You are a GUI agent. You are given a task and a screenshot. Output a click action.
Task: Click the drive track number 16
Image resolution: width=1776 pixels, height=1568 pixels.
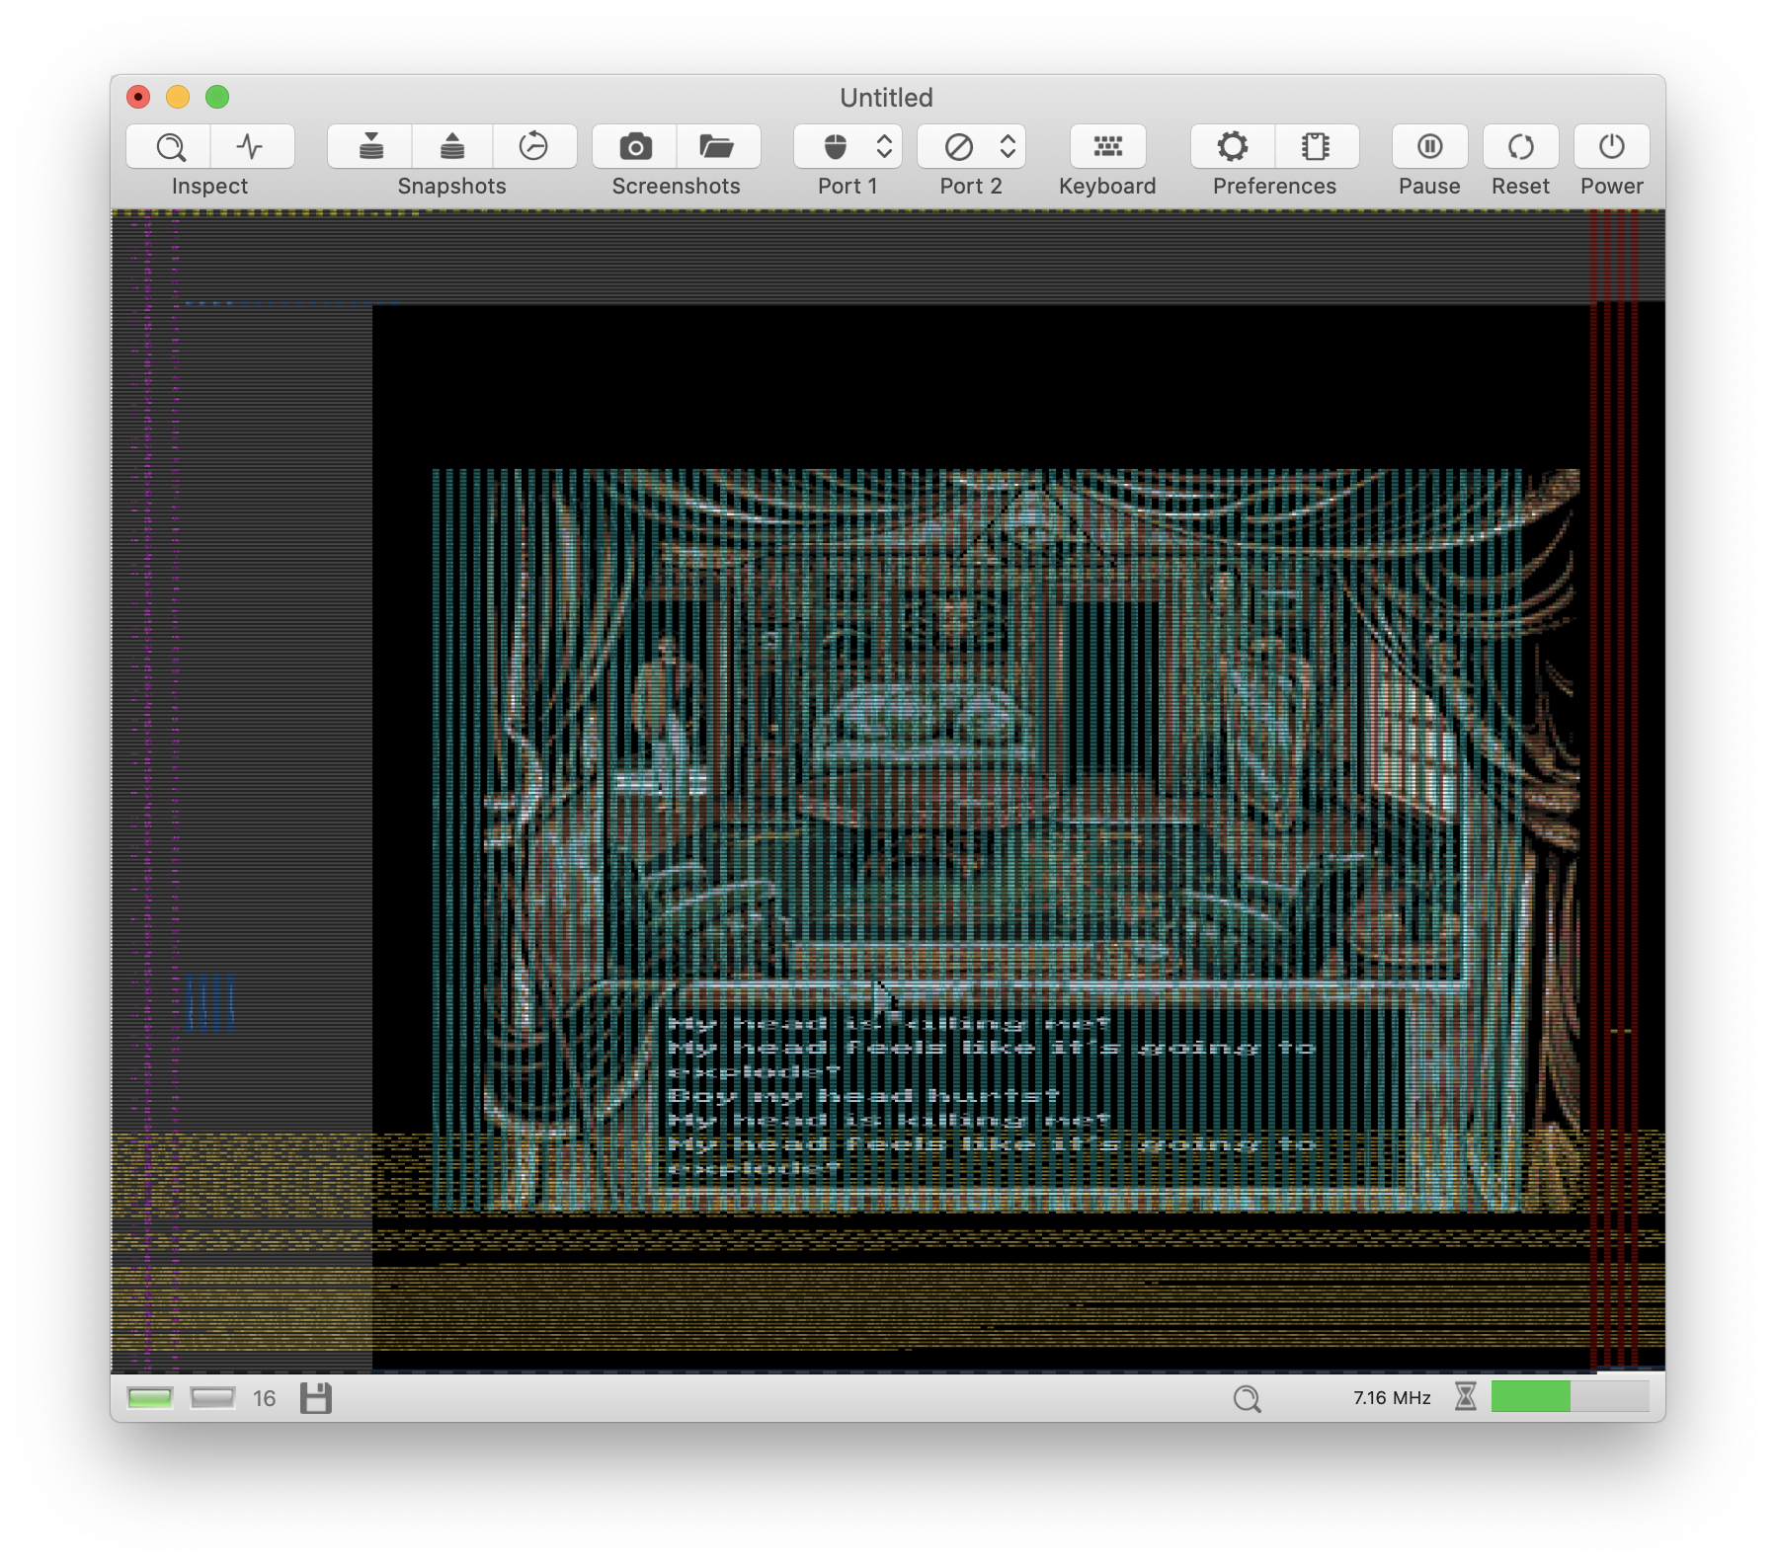tap(264, 1398)
